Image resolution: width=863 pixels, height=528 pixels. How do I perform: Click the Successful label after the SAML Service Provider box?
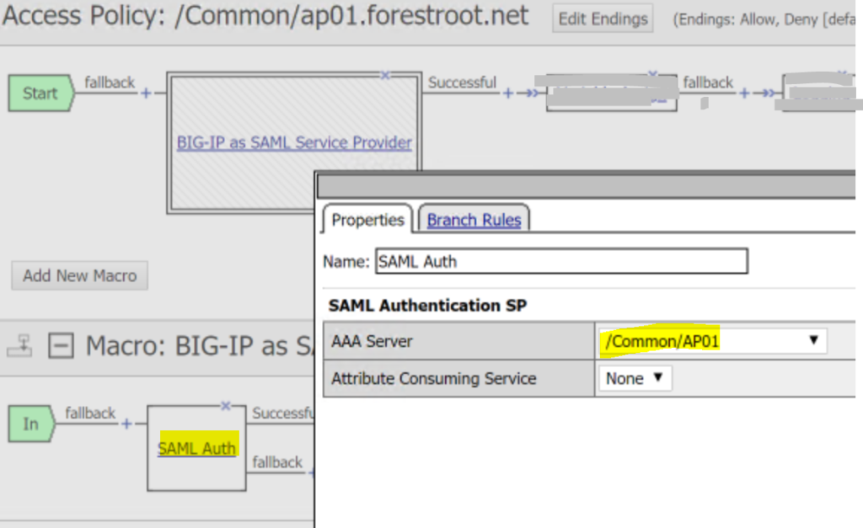pos(462,83)
